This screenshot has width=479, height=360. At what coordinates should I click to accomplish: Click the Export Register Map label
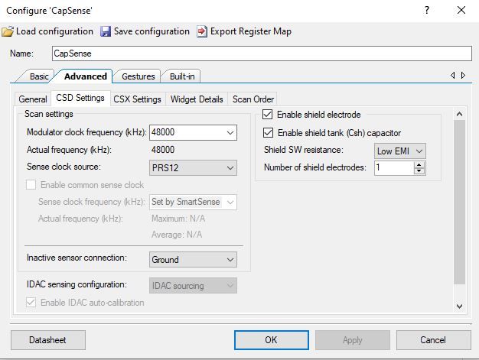(251, 31)
